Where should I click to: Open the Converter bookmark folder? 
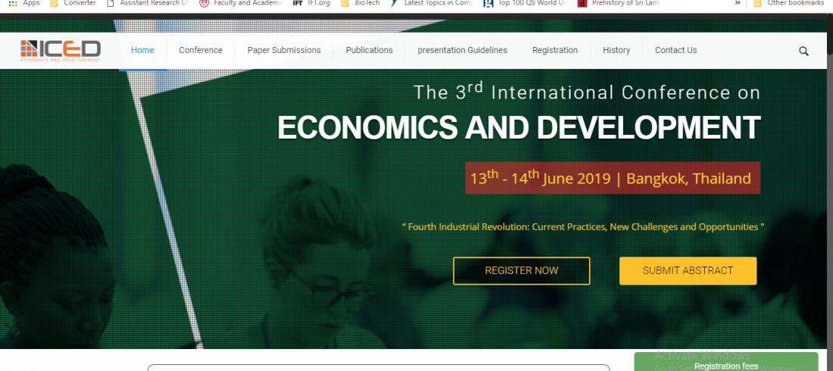(x=73, y=3)
